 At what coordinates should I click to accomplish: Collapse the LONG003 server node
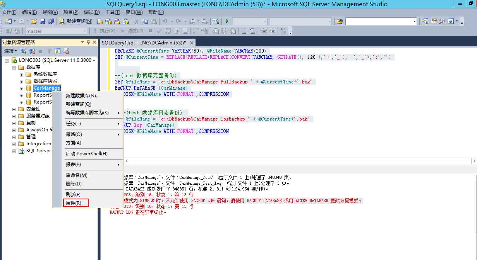[x=7, y=60]
